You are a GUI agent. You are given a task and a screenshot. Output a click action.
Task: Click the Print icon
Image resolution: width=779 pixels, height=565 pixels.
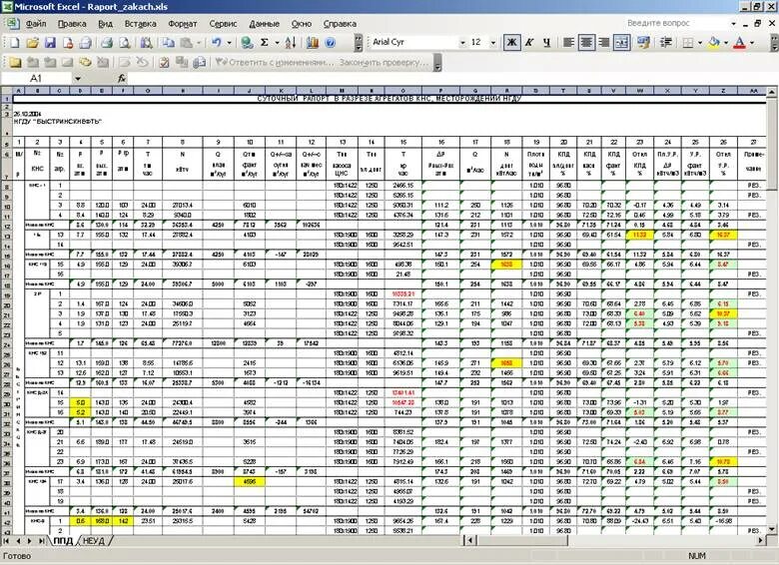[x=106, y=43]
